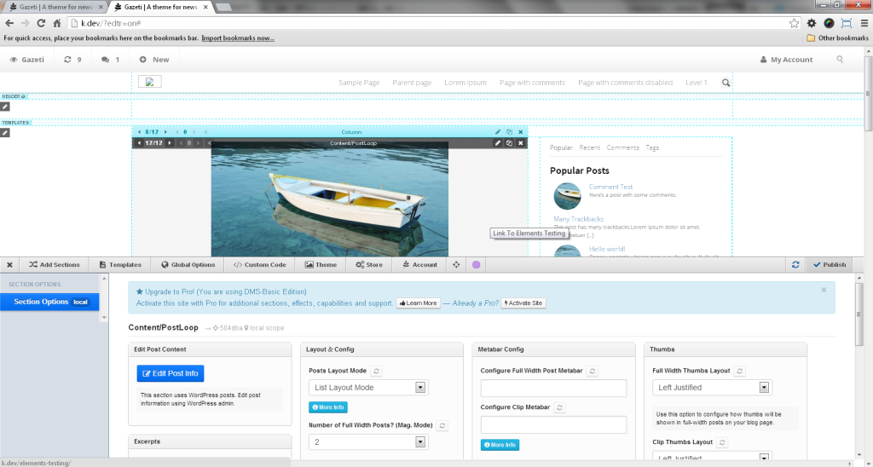Switch to the Comments tab in the sidebar widget

(x=623, y=147)
